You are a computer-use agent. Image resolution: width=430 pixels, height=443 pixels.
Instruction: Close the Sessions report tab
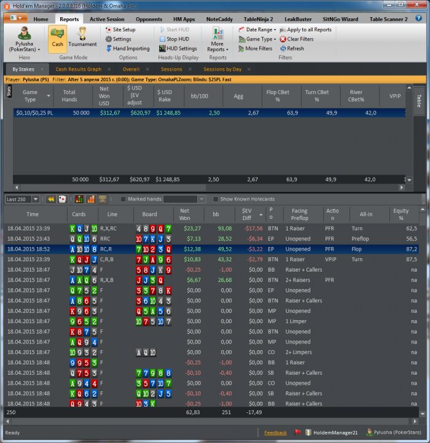(x=190, y=69)
